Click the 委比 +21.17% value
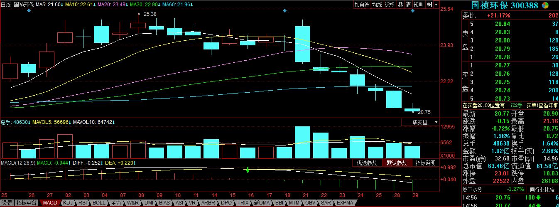The height and width of the screenshot is (207, 559). point(499,15)
